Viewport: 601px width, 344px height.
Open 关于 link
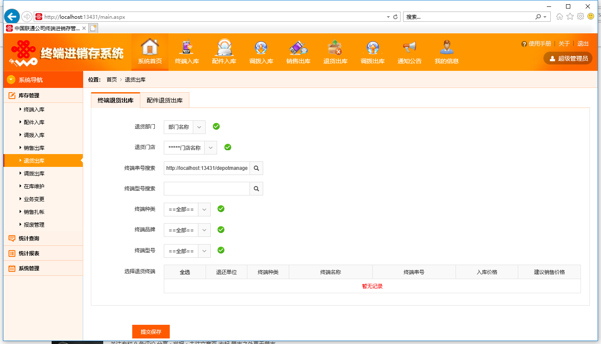(x=564, y=44)
